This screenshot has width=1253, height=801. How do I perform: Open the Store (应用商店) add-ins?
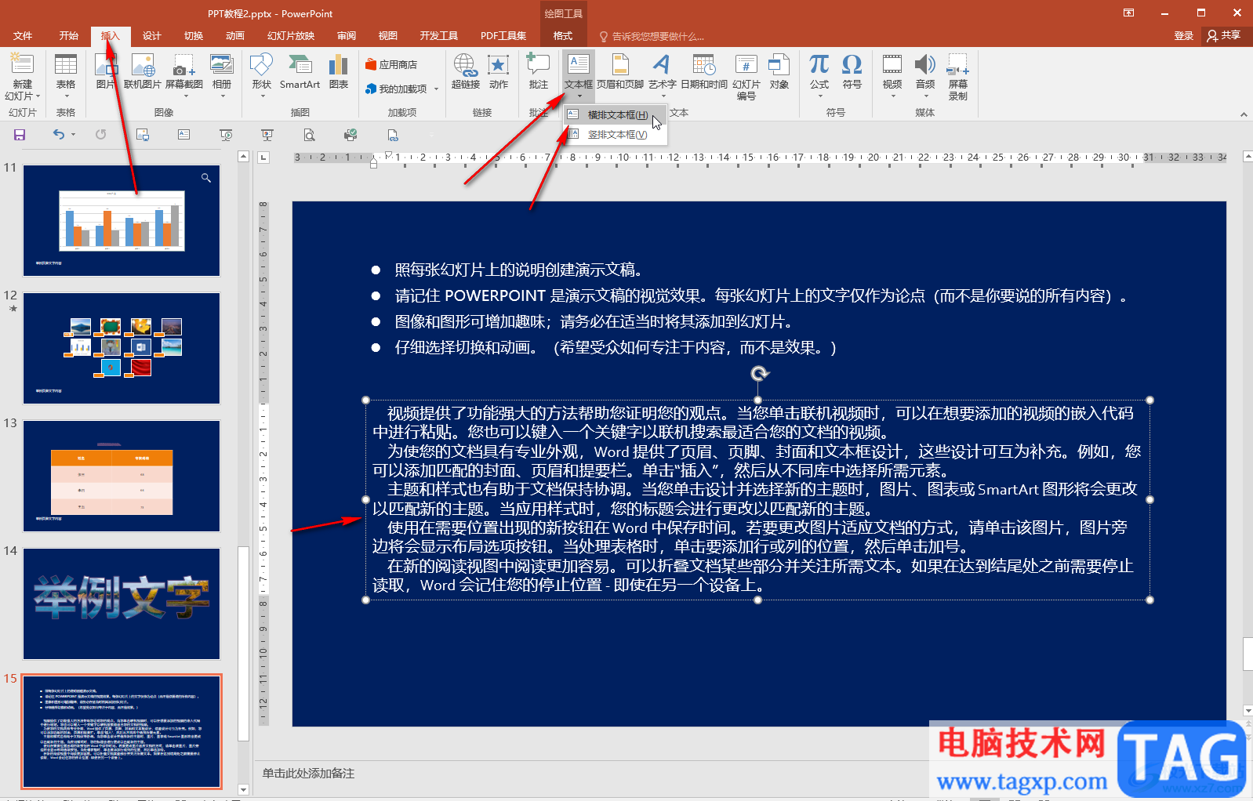click(391, 64)
